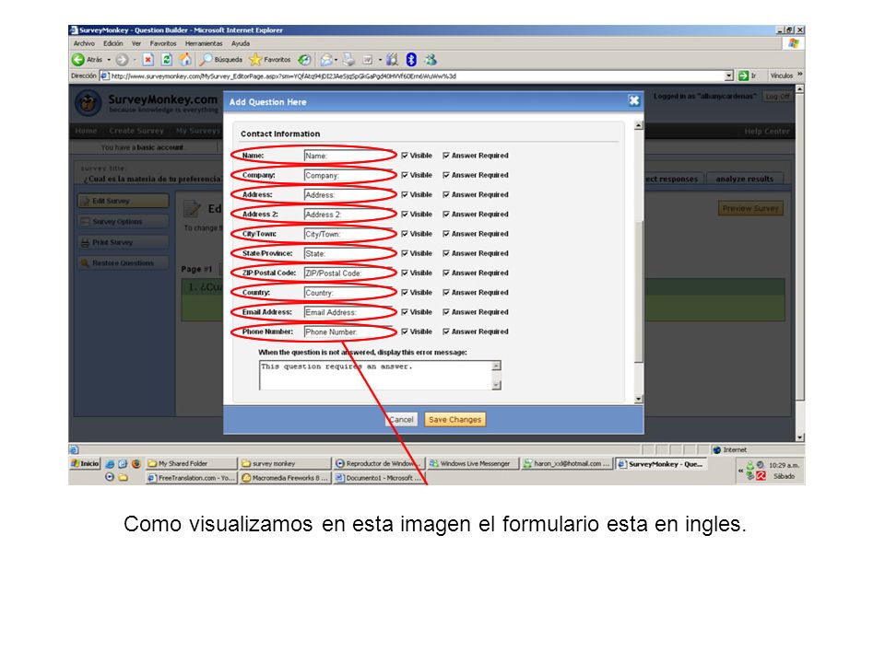Toggle Visible checkbox for Address 2
Viewport: 885px width, 663px height.
tap(405, 215)
